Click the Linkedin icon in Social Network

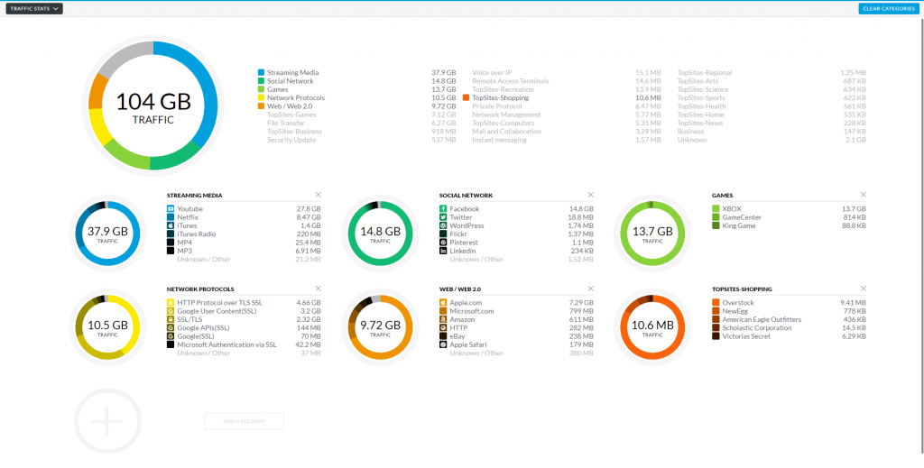tap(443, 251)
